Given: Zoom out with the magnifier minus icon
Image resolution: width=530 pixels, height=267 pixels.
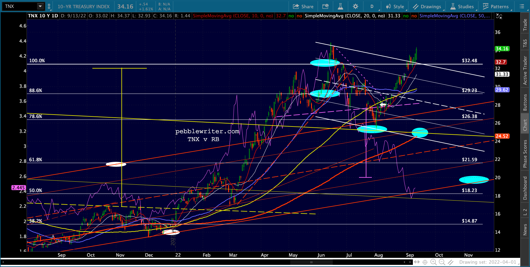Looking at the screenshot, I should pos(442,262).
